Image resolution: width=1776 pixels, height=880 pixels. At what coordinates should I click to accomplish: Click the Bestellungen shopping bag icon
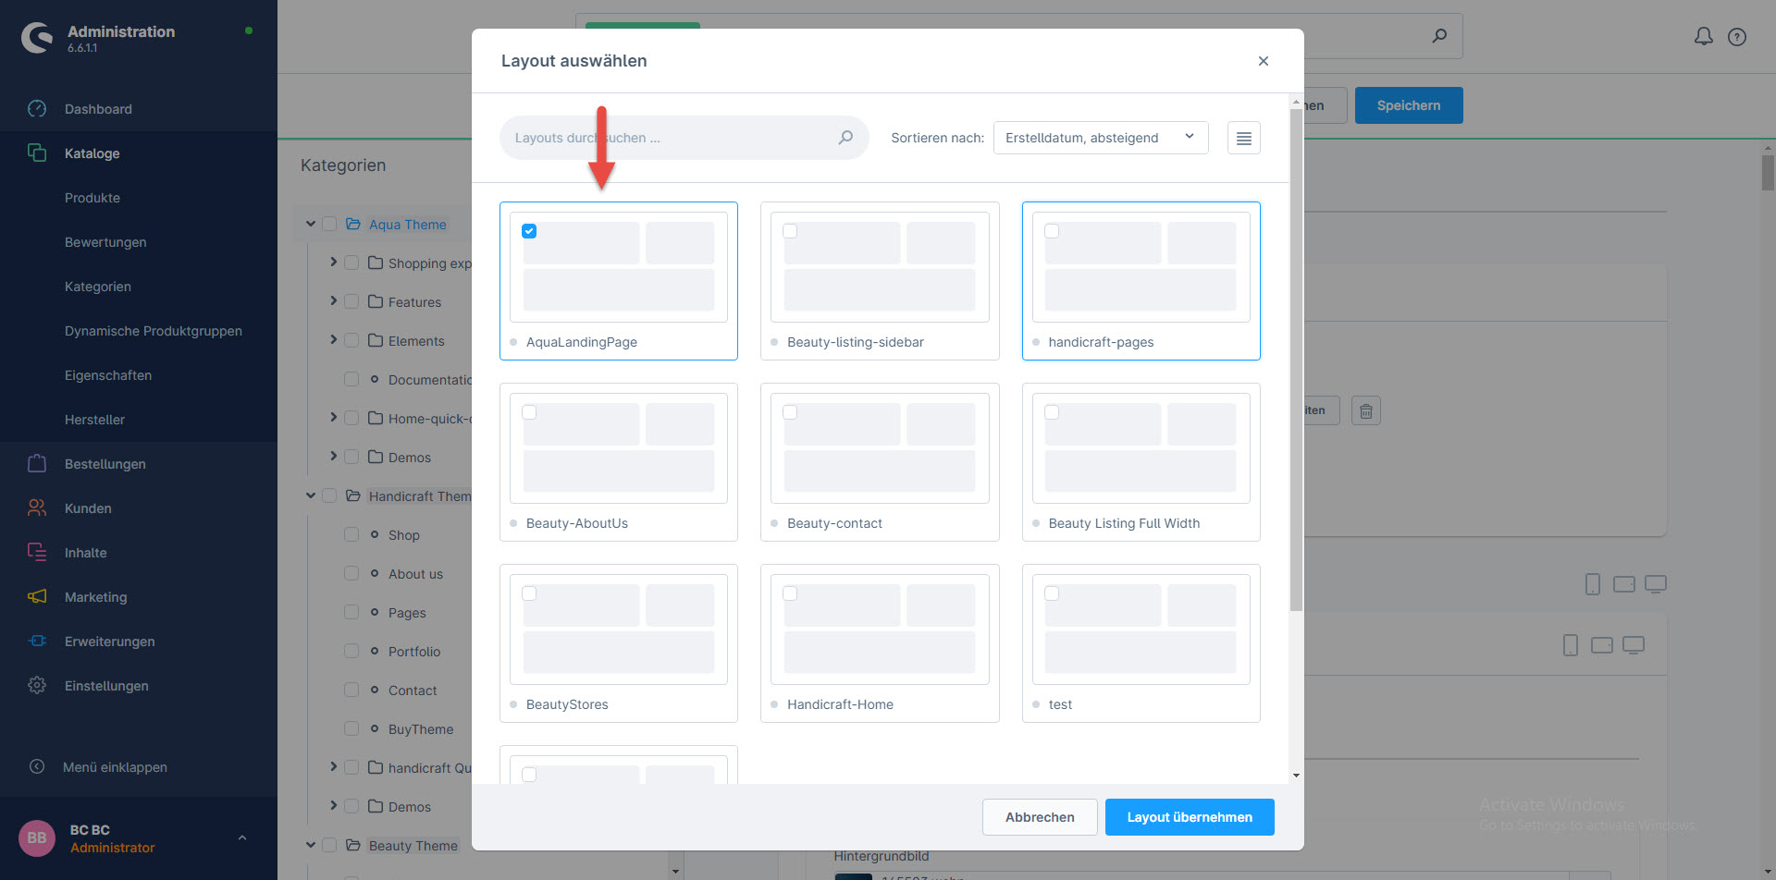(x=37, y=464)
